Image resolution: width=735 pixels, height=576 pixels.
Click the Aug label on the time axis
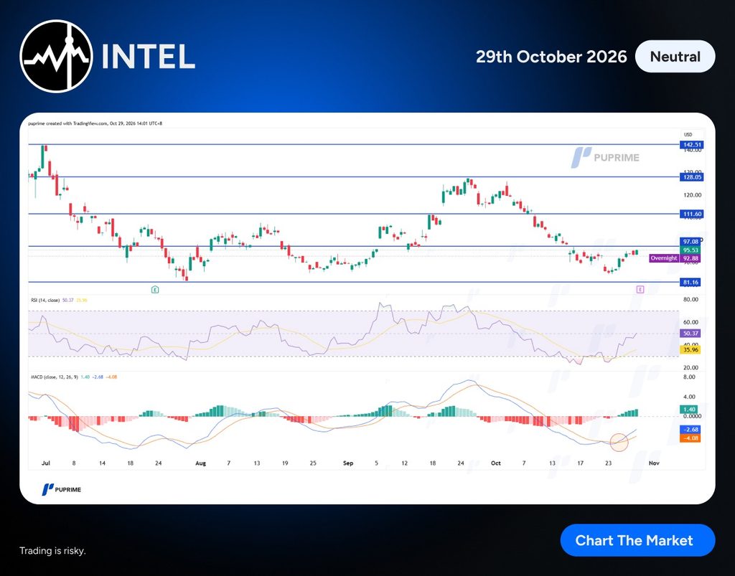tap(201, 463)
